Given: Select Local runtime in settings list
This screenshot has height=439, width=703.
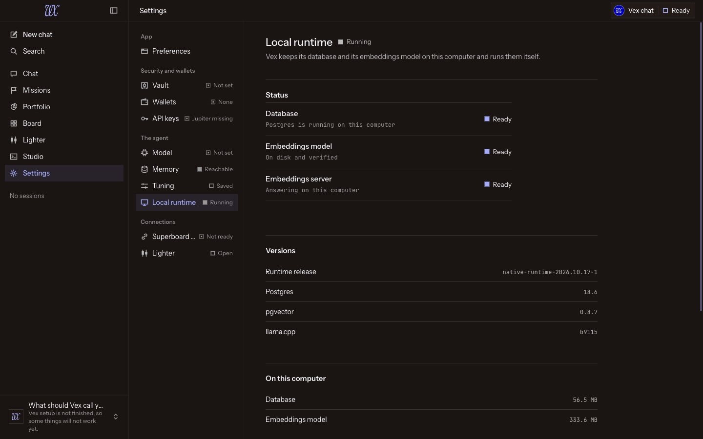Looking at the screenshot, I should click(186, 202).
